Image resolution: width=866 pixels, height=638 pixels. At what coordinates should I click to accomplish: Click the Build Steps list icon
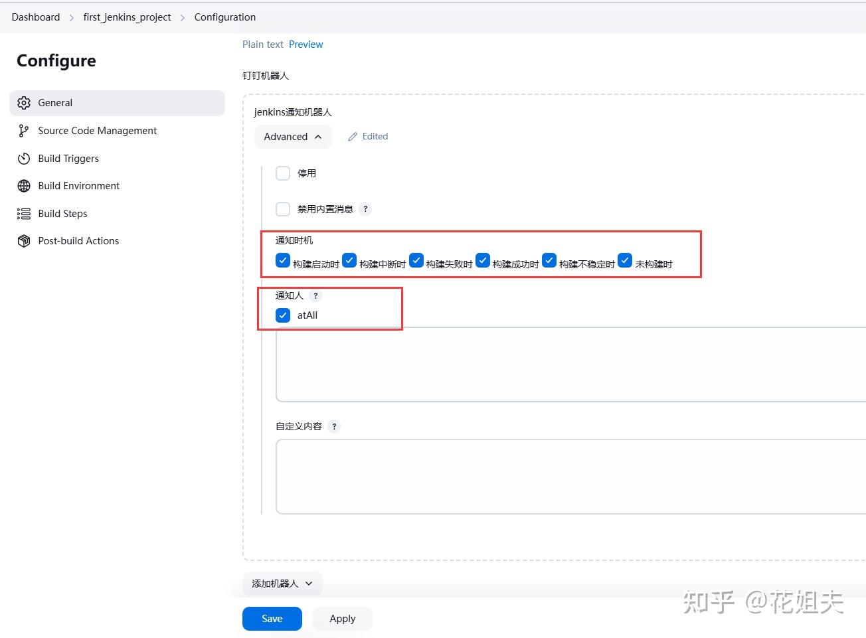pyautogui.click(x=24, y=214)
